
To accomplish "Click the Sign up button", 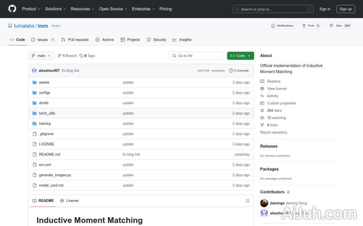I will (x=346, y=9).
